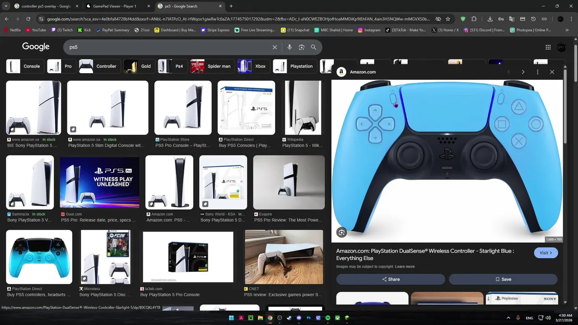
Task: Open YouTube bookmark
Action: coord(36,30)
